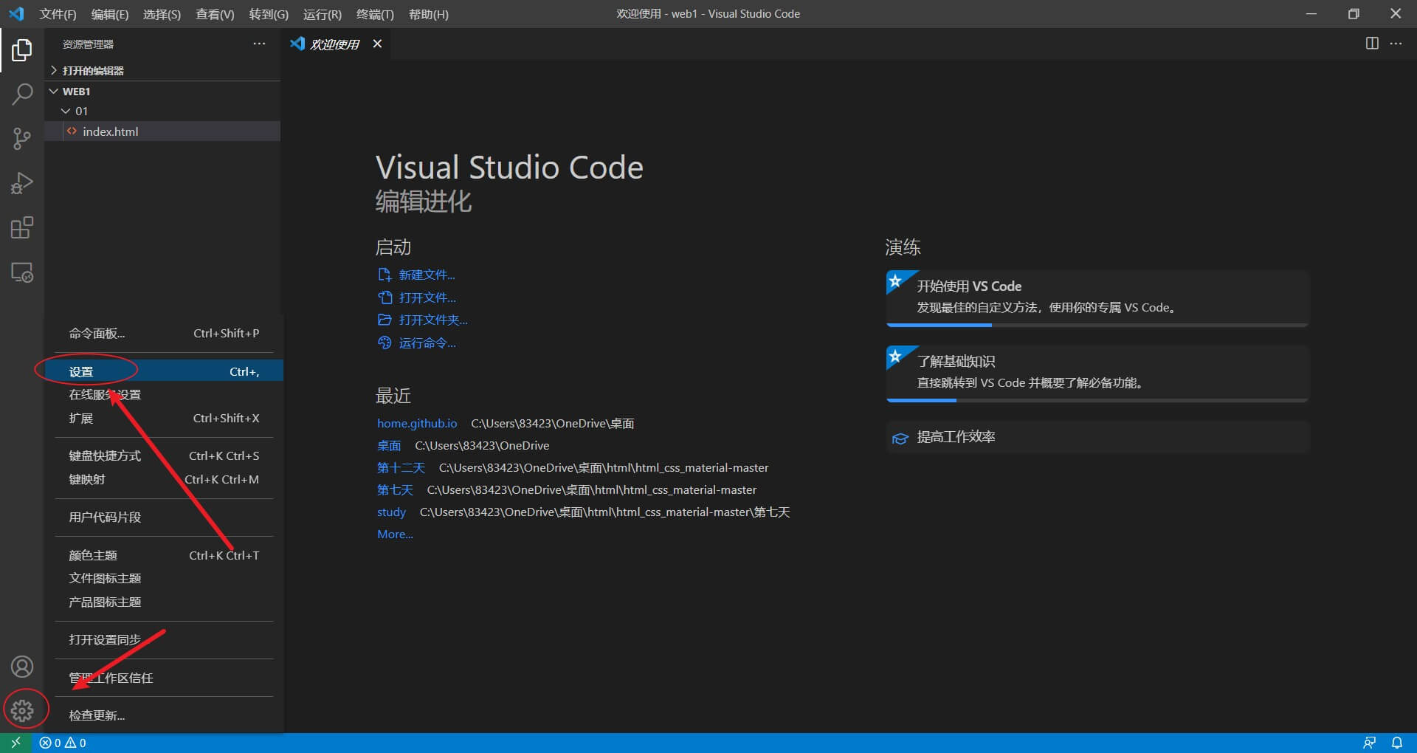Choose 产品图标主题 menu entry
The image size is (1417, 753).
point(164,602)
